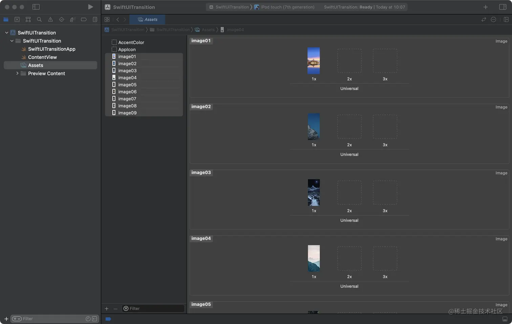Screen dimensions: 512x324
Task: Run the project with the Play button
Action: (x=90, y=7)
